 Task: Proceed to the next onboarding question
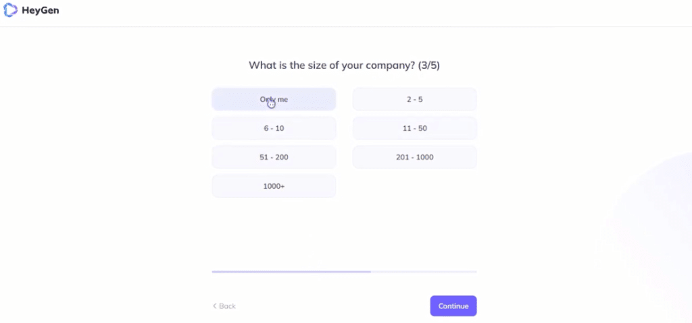(453, 306)
